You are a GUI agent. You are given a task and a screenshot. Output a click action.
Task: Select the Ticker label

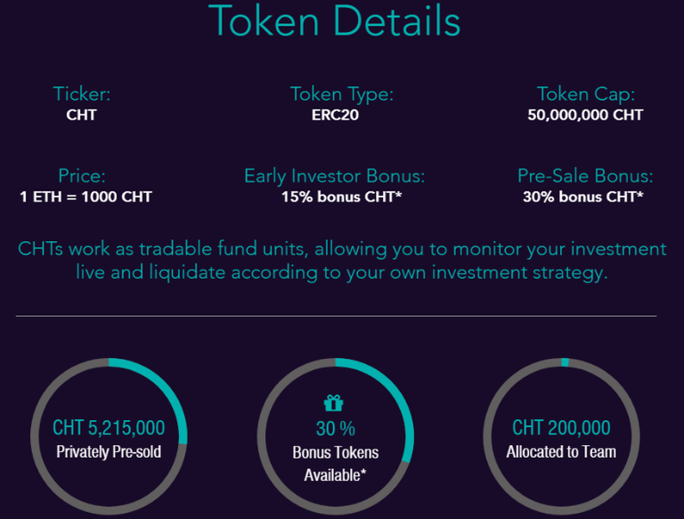click(81, 94)
